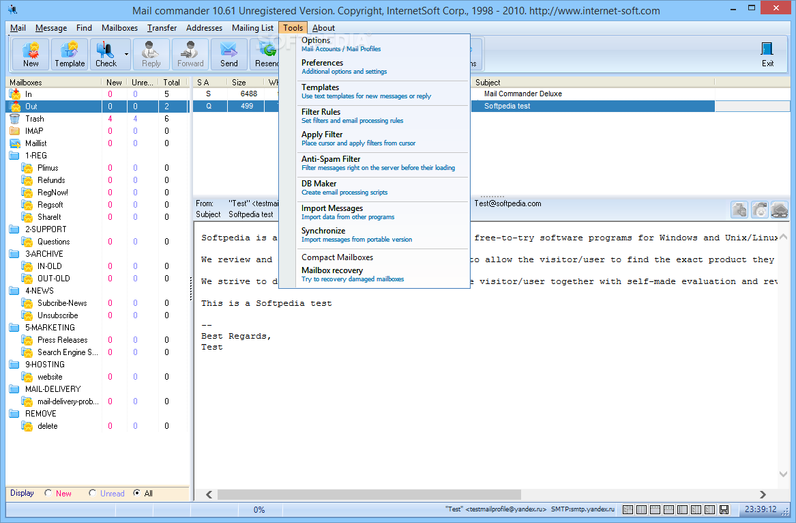The width and height of the screenshot is (796, 523).
Task: Select Anti-Spam Filter menu entry
Action: tap(382, 163)
